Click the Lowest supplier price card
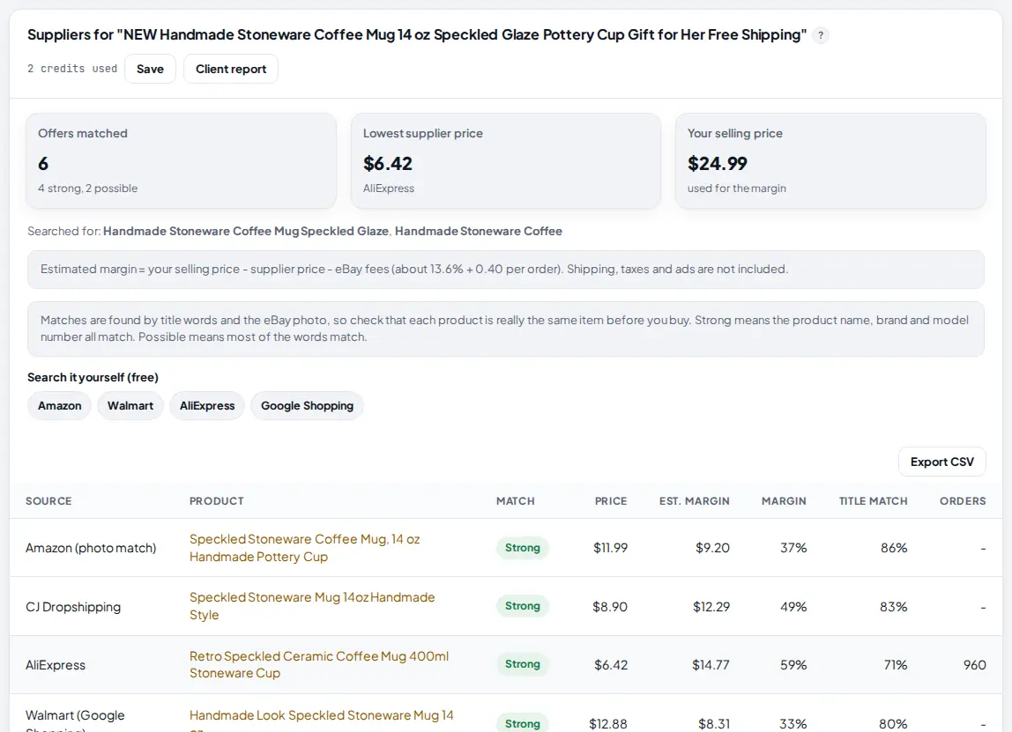The height and width of the screenshot is (732, 1012). click(x=505, y=160)
